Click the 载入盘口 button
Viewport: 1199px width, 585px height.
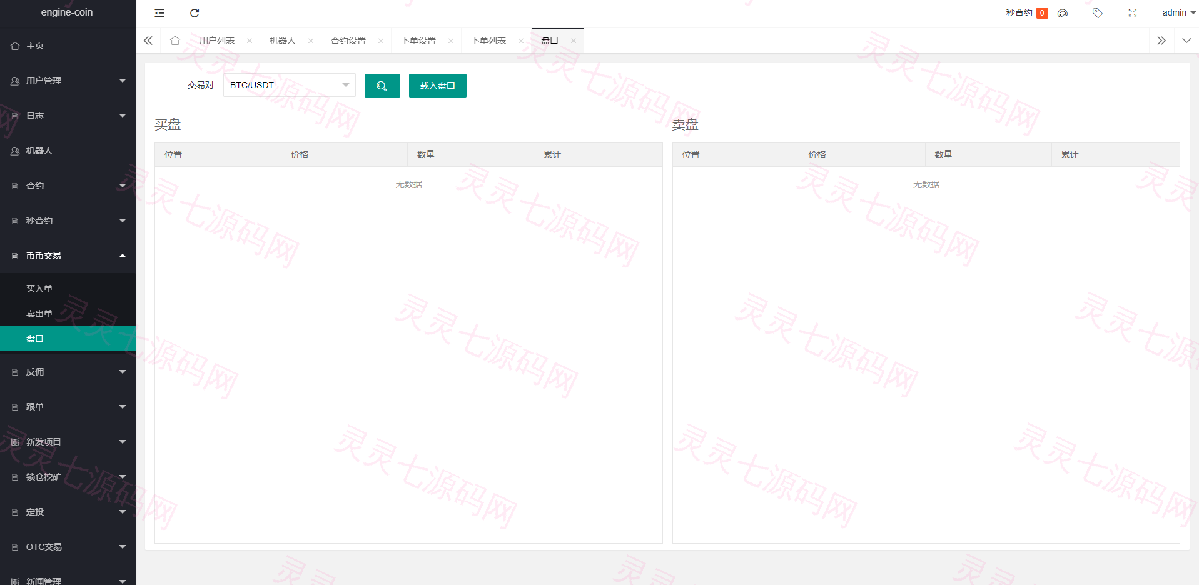(x=438, y=86)
